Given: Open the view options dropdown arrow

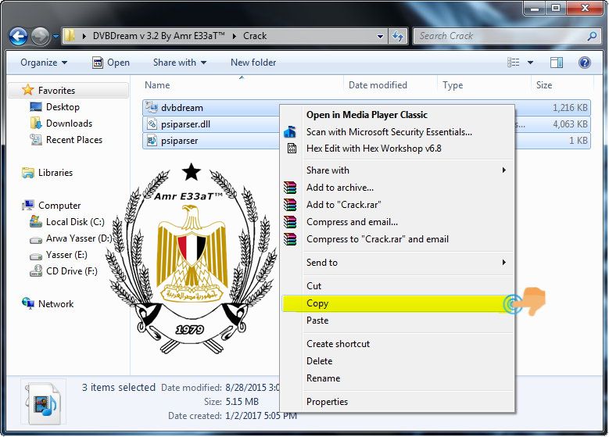Looking at the screenshot, I should point(530,63).
